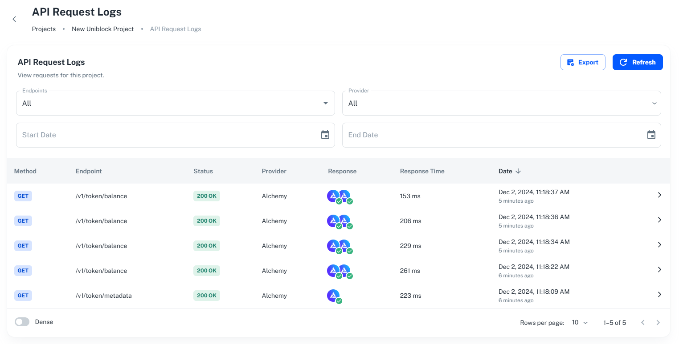Click the Response column header
This screenshot has height=344, width=679.
click(342, 171)
